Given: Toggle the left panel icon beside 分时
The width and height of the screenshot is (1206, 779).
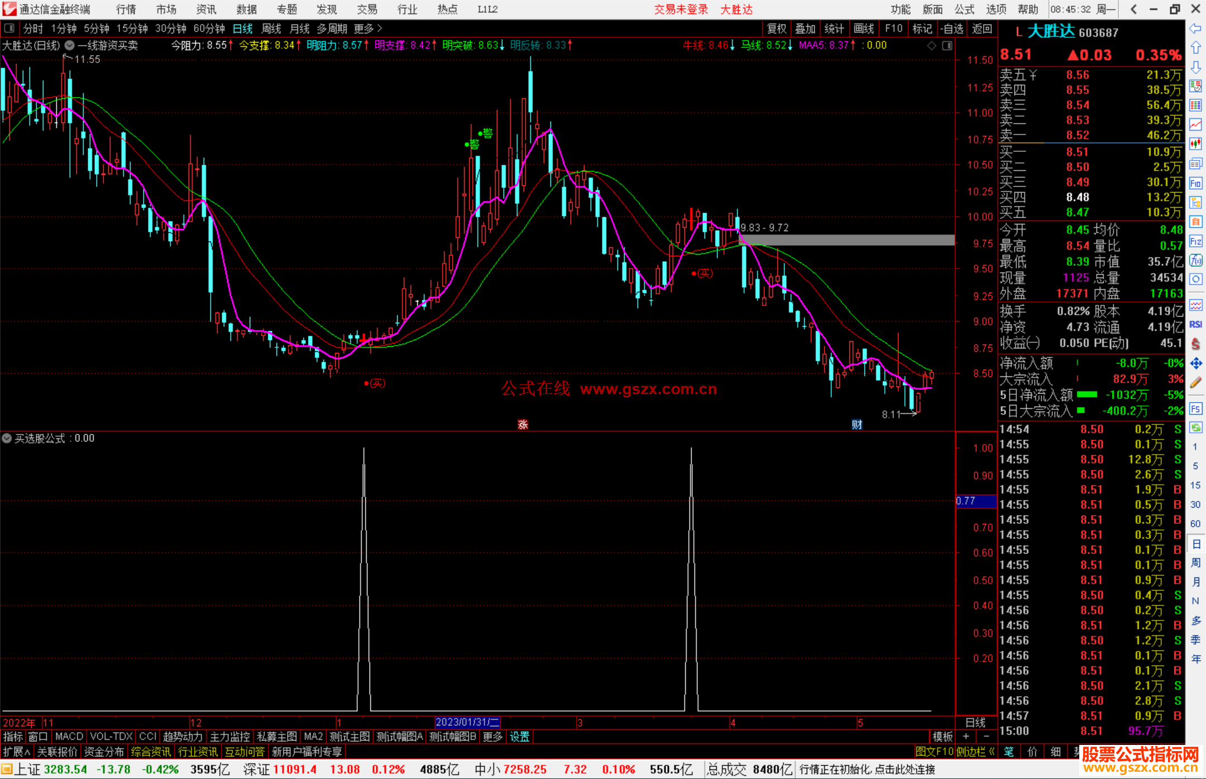Looking at the screenshot, I should [x=9, y=28].
